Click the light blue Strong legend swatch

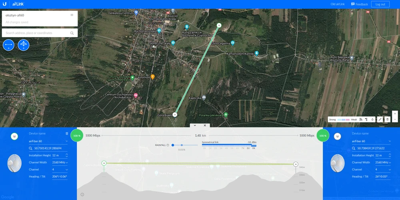click(340, 120)
